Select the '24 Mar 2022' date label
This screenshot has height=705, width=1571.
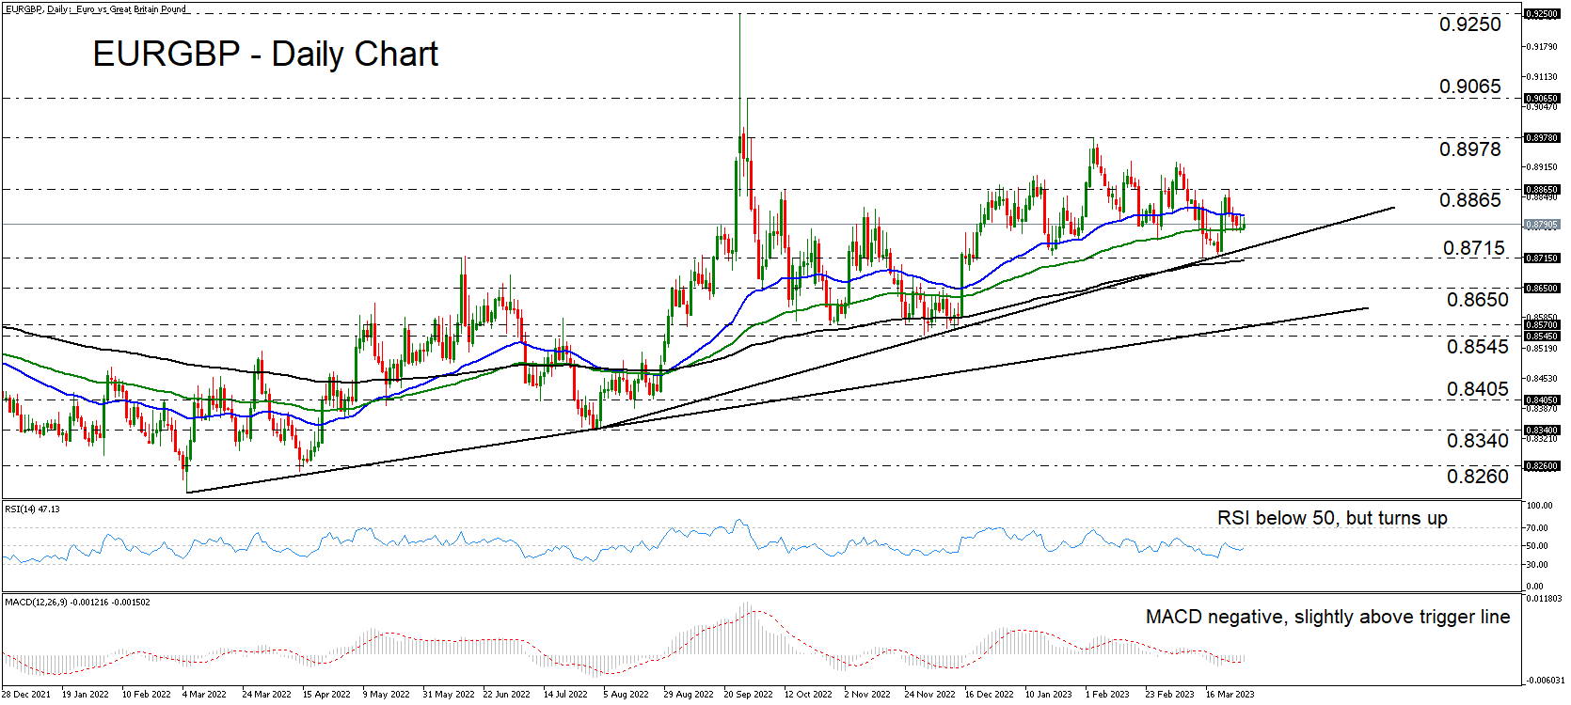[x=266, y=695]
